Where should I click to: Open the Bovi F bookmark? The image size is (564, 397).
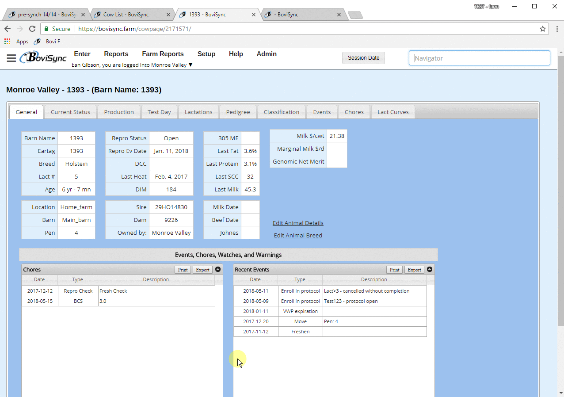coord(47,42)
